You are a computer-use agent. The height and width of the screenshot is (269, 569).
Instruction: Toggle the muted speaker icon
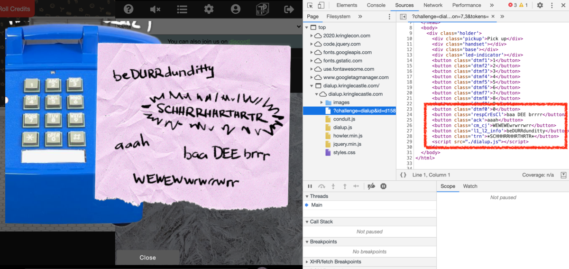click(155, 9)
